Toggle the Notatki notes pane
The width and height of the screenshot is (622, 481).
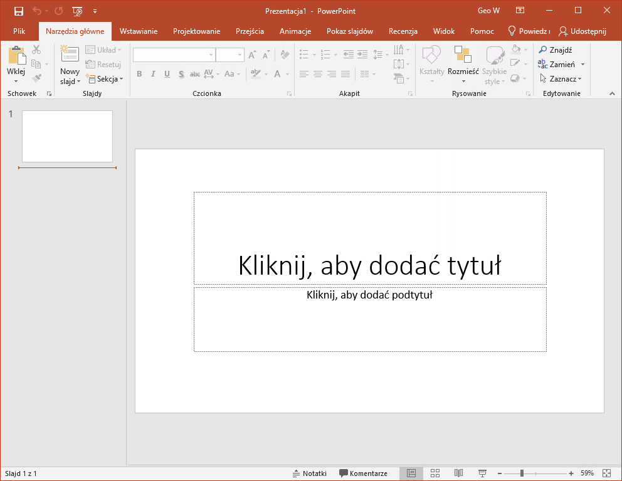pyautogui.click(x=310, y=473)
